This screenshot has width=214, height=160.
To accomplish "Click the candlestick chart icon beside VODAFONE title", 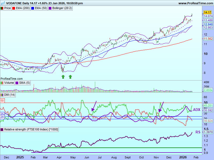I will pyautogui.click(x=2, y=3).
